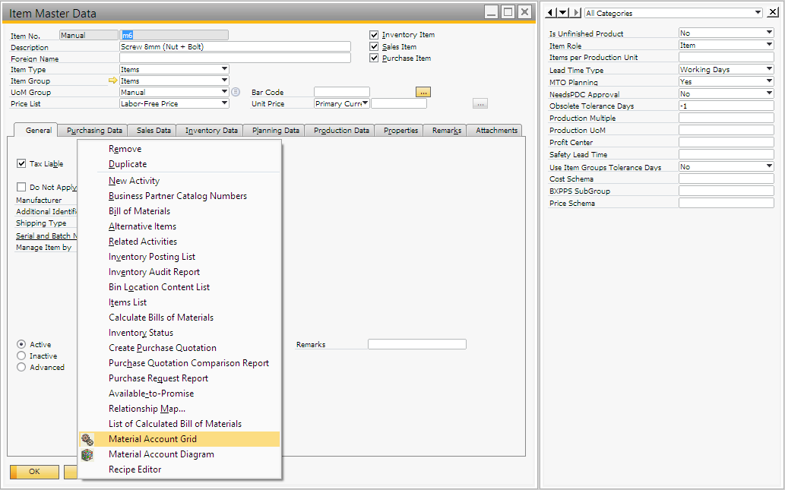
Task: Choose Bill of Materials from context menu
Action: (139, 211)
